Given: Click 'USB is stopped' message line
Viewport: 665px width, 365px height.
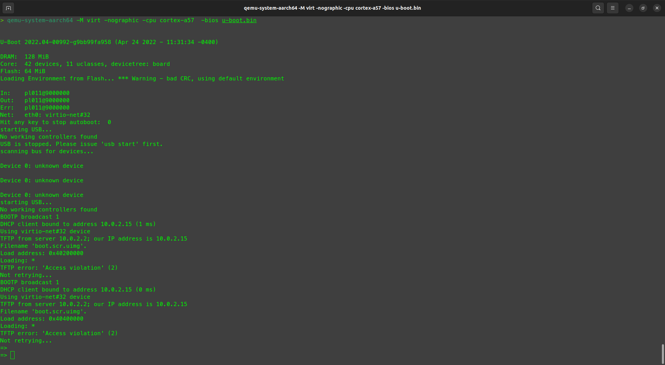Looking at the screenshot, I should pos(81,144).
